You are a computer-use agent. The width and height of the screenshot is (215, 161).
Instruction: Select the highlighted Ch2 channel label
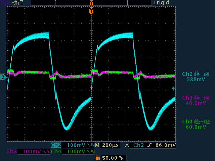pyautogui.click(x=56, y=145)
